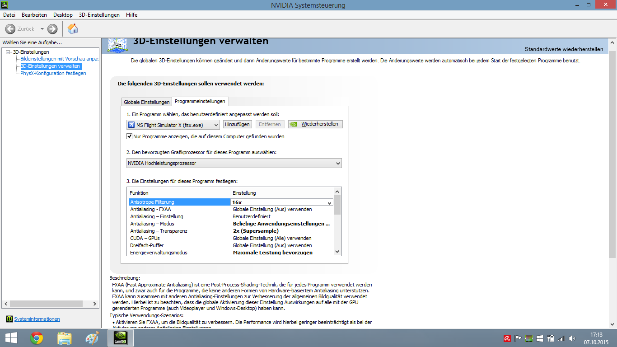Click the Avira antivirus tray icon

(x=507, y=338)
